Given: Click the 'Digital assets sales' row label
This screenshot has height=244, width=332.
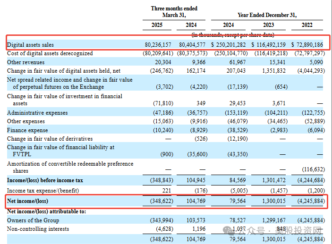Looking at the screenshot, I should coord(30,45).
